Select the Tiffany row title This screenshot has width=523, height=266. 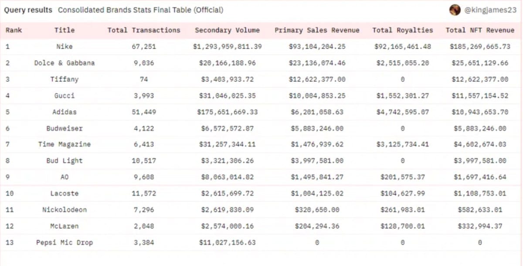(x=65, y=79)
